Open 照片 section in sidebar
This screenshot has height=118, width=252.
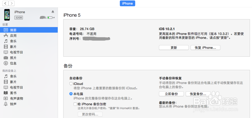(29, 58)
